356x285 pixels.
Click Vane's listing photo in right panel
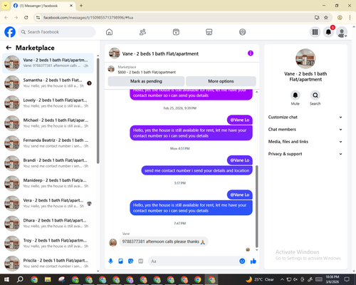tap(305, 58)
